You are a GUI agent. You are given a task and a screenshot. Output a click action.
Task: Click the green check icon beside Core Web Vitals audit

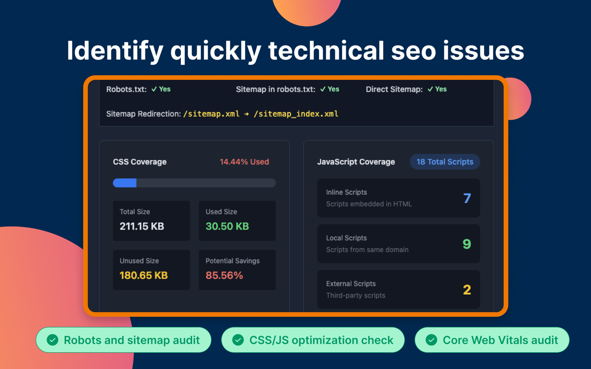[431, 340]
